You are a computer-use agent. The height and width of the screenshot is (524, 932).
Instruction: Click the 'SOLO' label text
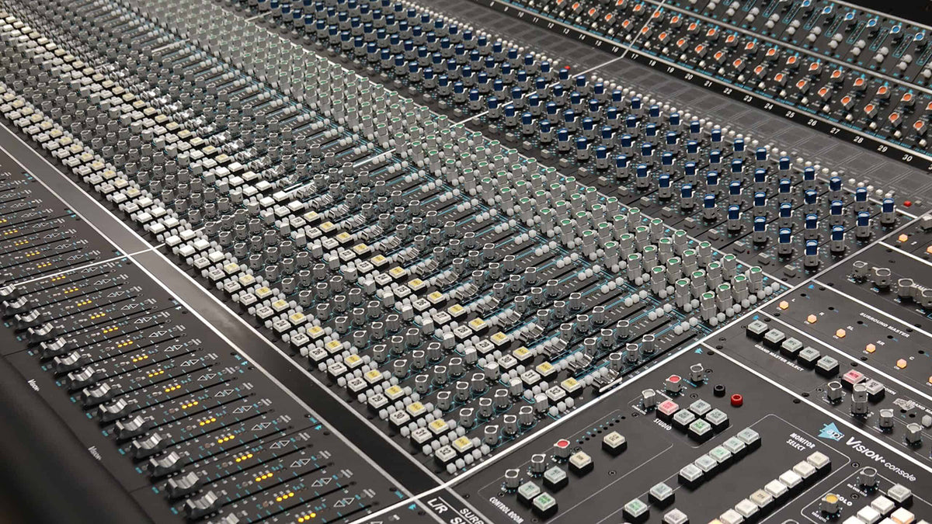click(x=843, y=501)
